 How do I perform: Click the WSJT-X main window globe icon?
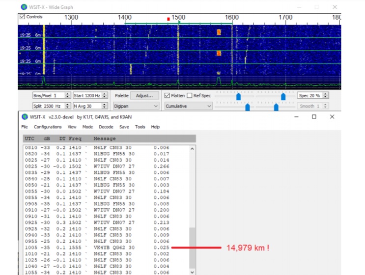25,117
